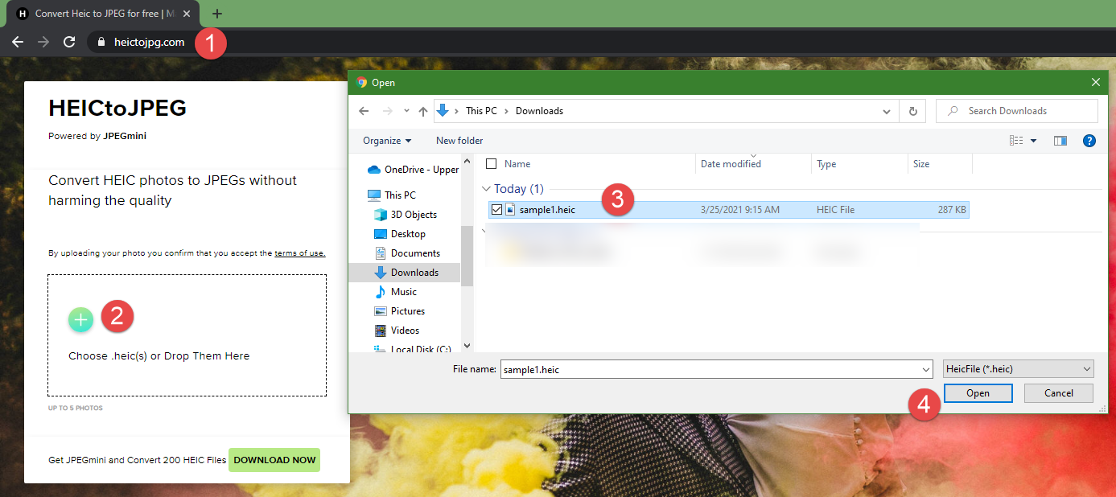Select This PC in navigation pane
1116x497 pixels.
coord(392,195)
